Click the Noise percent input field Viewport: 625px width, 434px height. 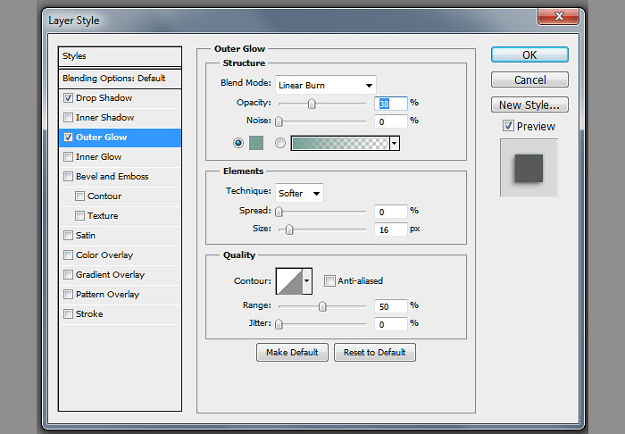391,121
